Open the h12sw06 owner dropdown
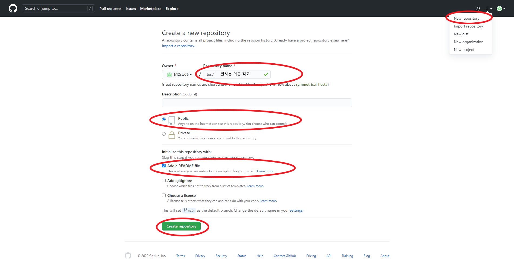This screenshot has height=272, width=514. click(179, 75)
